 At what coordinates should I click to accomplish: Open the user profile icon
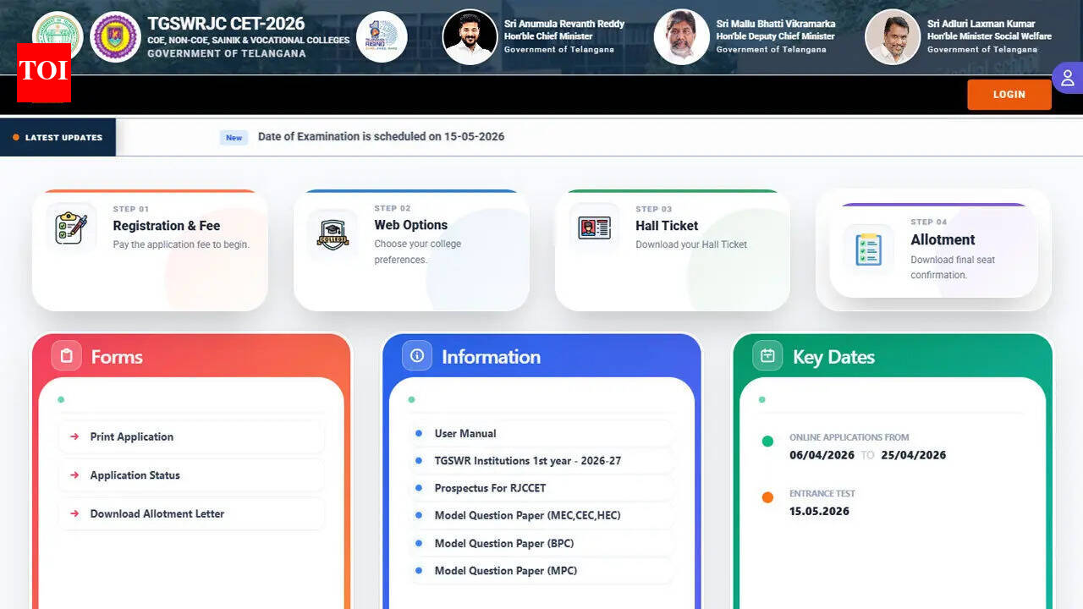pos(1068,78)
